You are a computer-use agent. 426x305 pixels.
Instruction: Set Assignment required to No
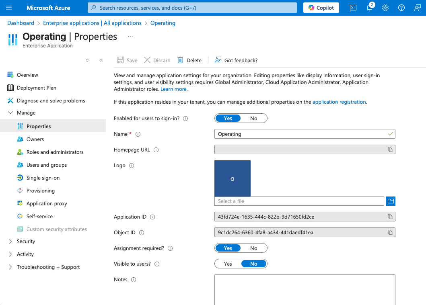[254, 248]
